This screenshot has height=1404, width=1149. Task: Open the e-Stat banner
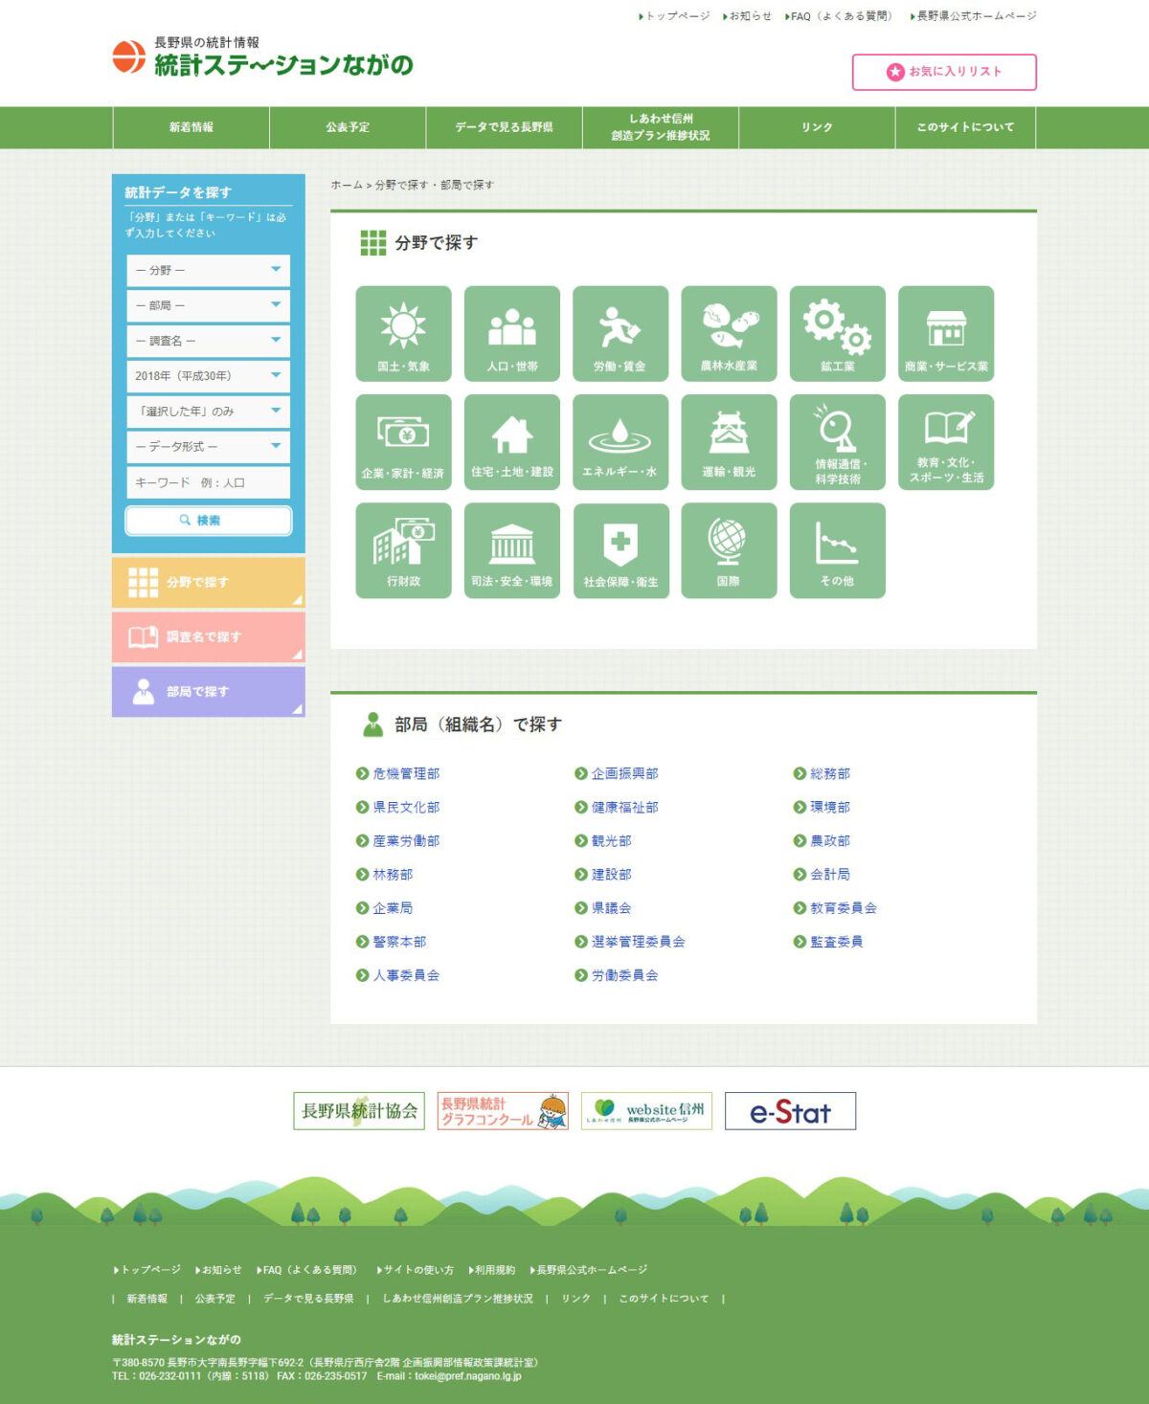point(790,1111)
